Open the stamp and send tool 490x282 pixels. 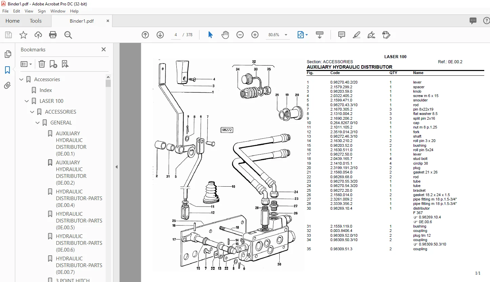(386, 35)
